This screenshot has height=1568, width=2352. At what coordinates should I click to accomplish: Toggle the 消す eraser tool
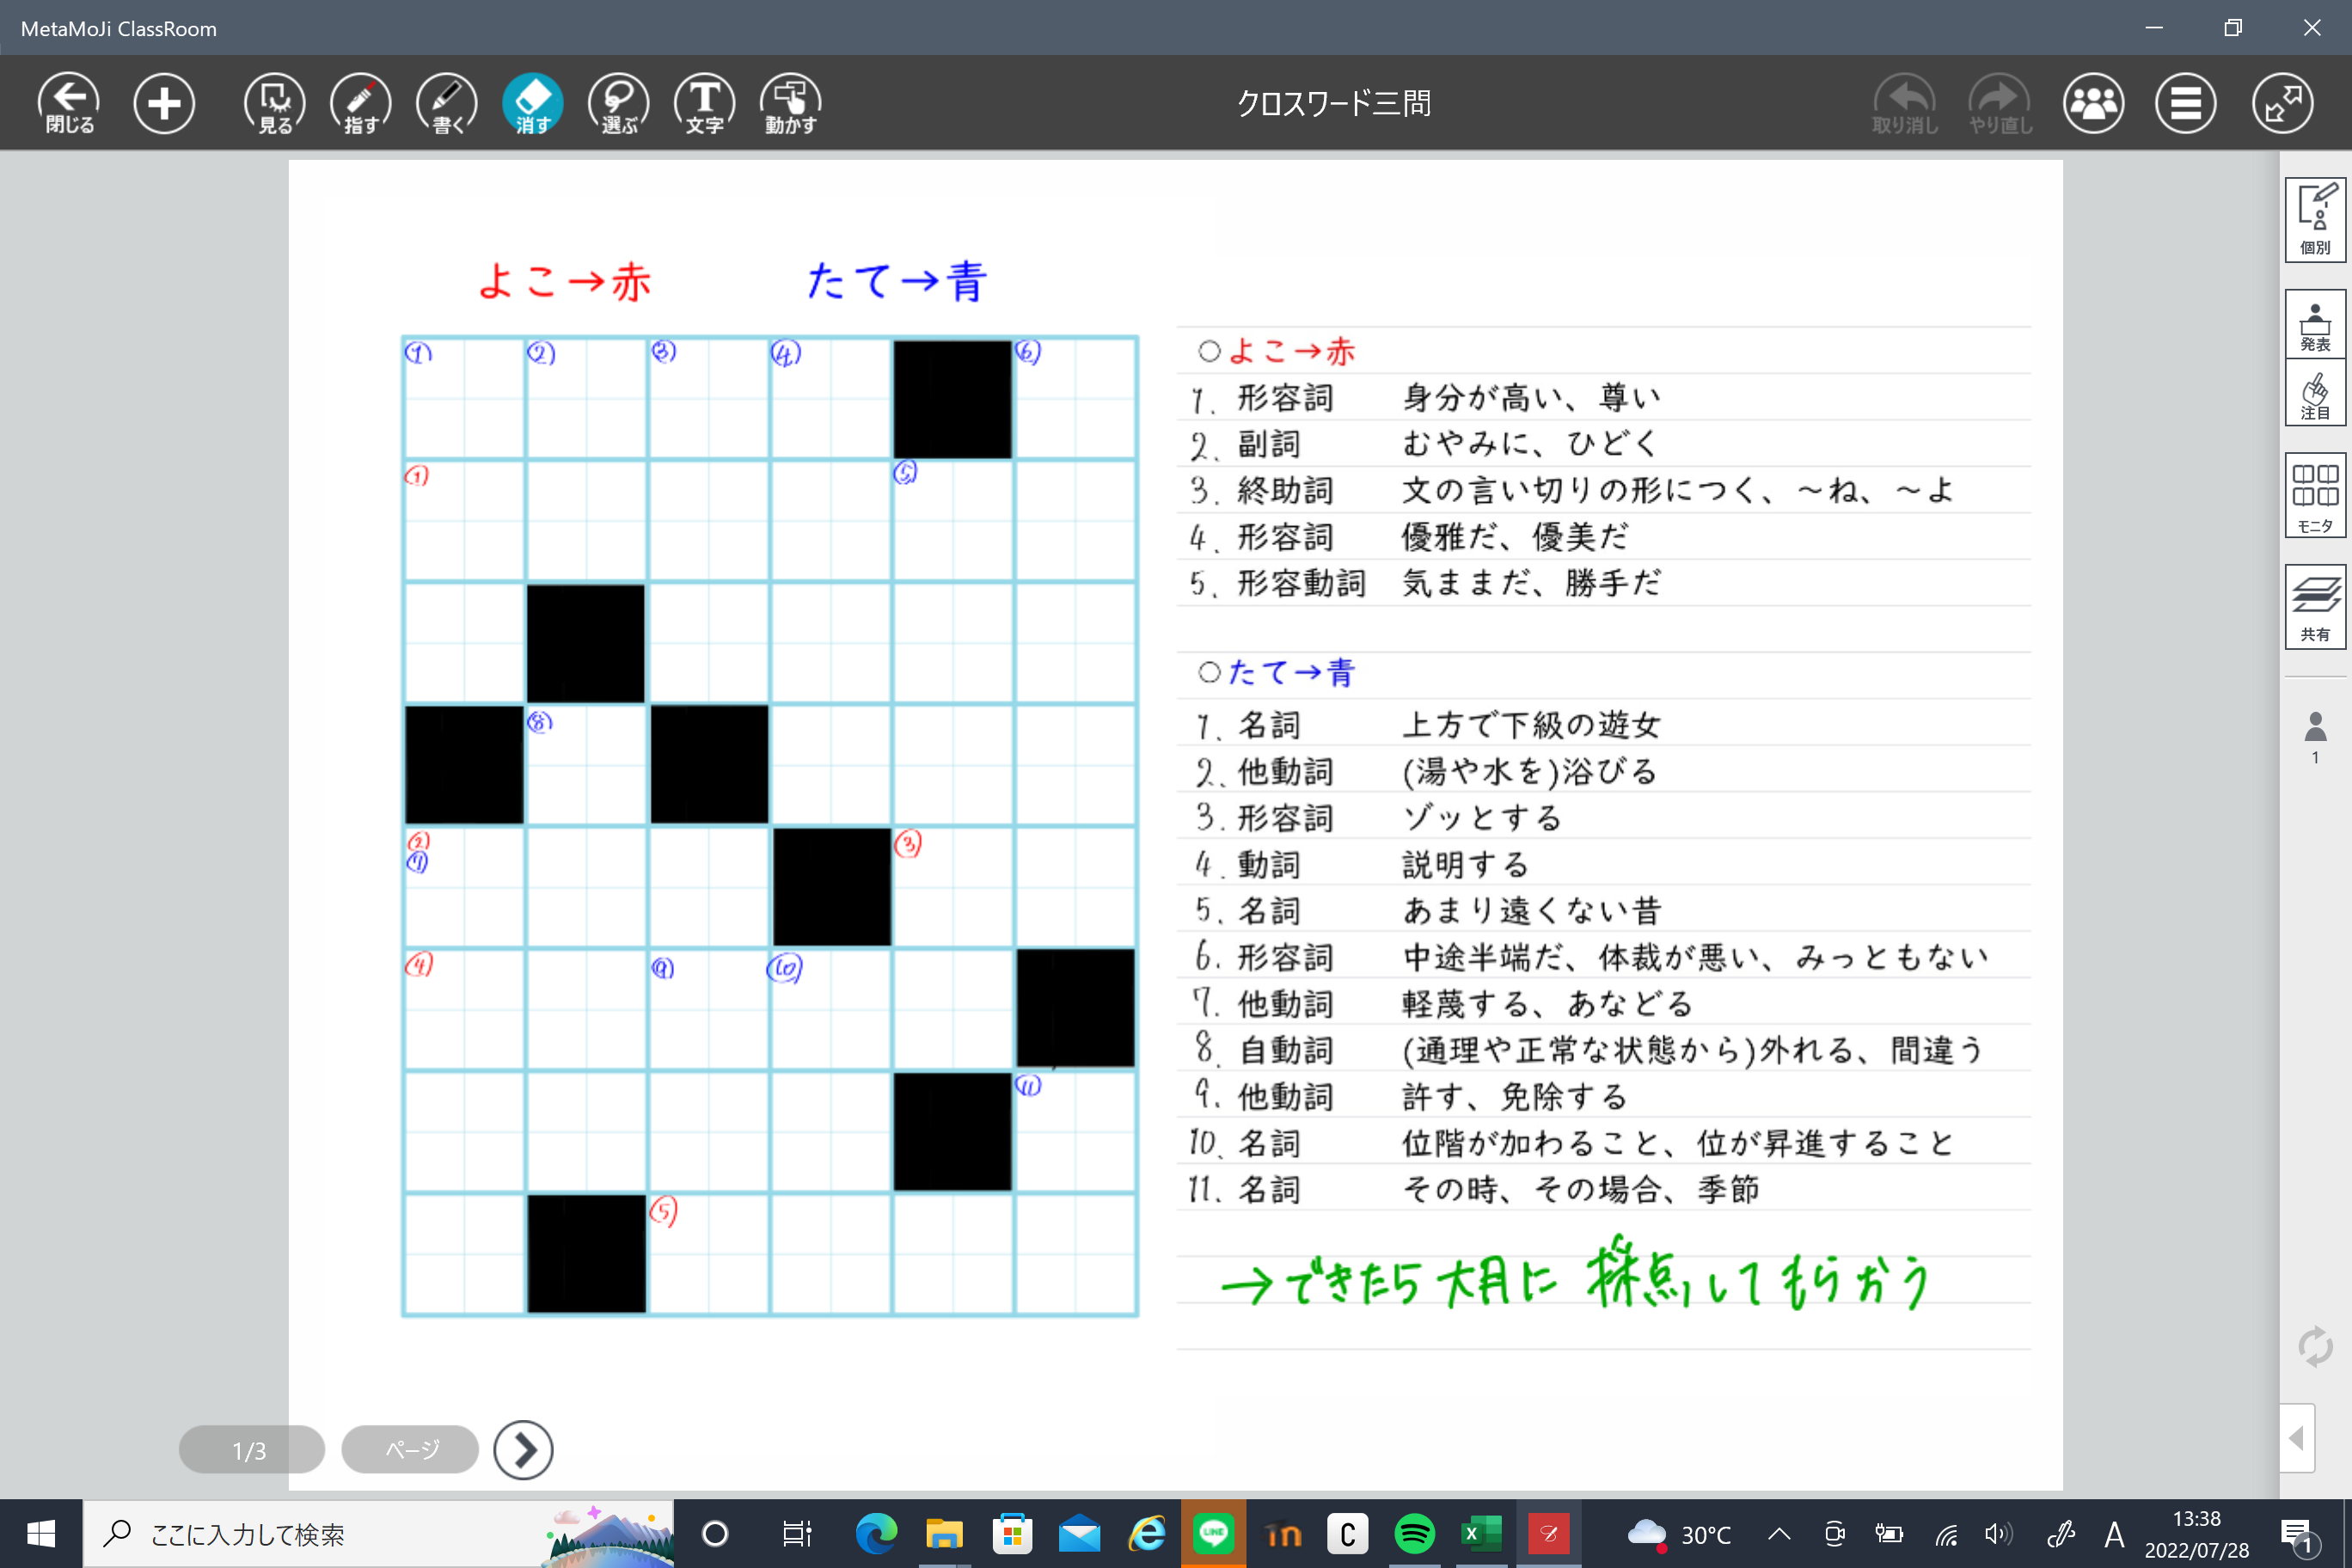(x=533, y=102)
